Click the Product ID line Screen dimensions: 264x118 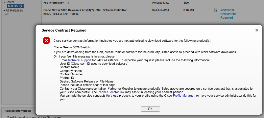click(67, 78)
